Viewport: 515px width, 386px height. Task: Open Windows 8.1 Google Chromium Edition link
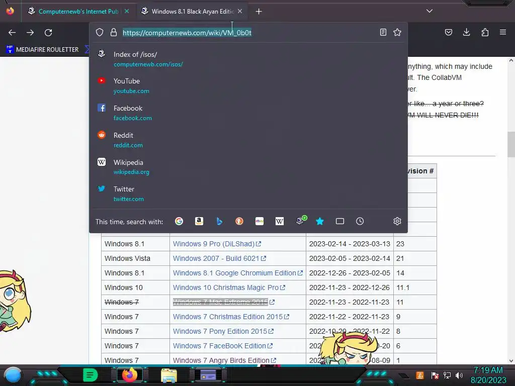238,273
